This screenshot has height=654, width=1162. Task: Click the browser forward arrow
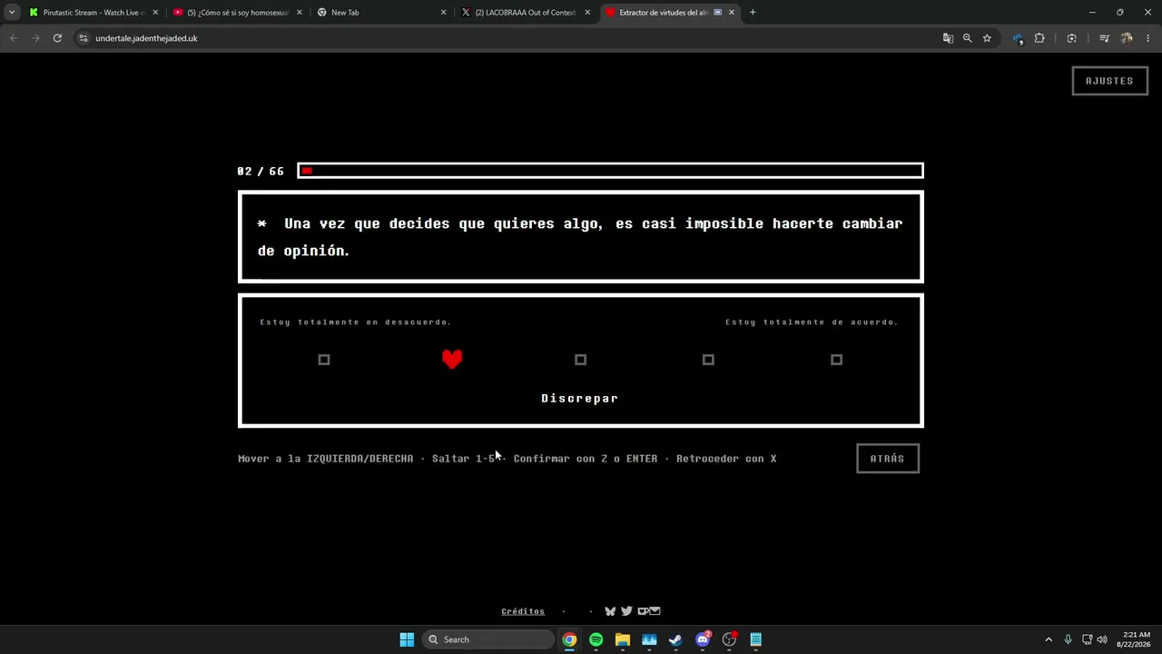tap(35, 38)
